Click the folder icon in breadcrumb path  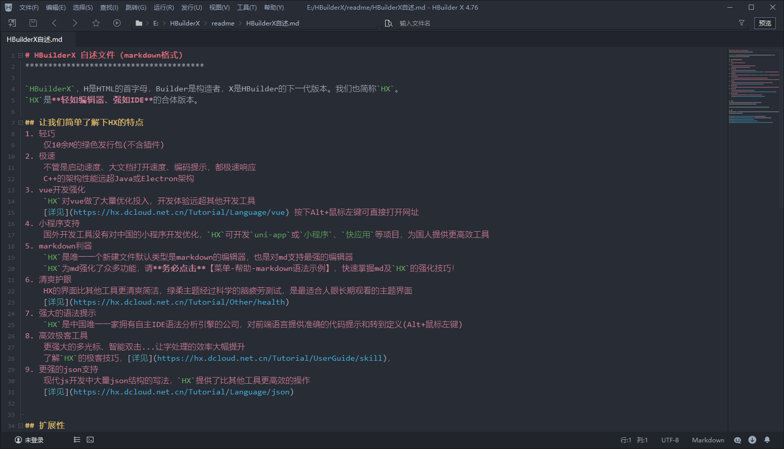pos(138,23)
